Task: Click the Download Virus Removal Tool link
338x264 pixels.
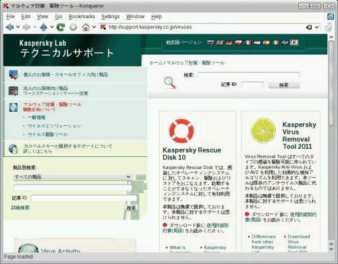Action: (299, 244)
